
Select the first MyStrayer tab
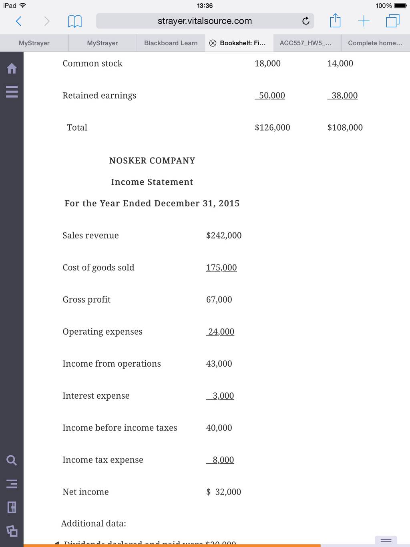pyautogui.click(x=34, y=43)
